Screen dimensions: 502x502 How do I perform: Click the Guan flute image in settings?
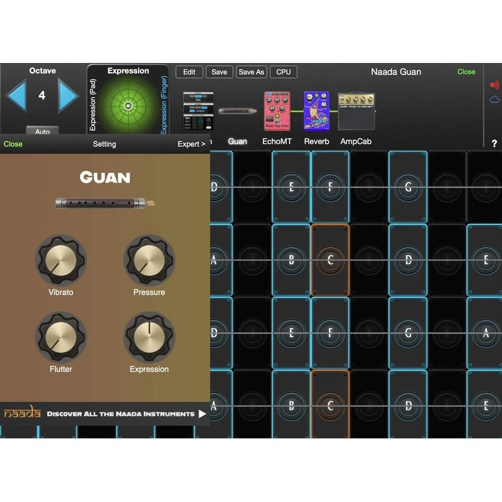pyautogui.click(x=105, y=204)
